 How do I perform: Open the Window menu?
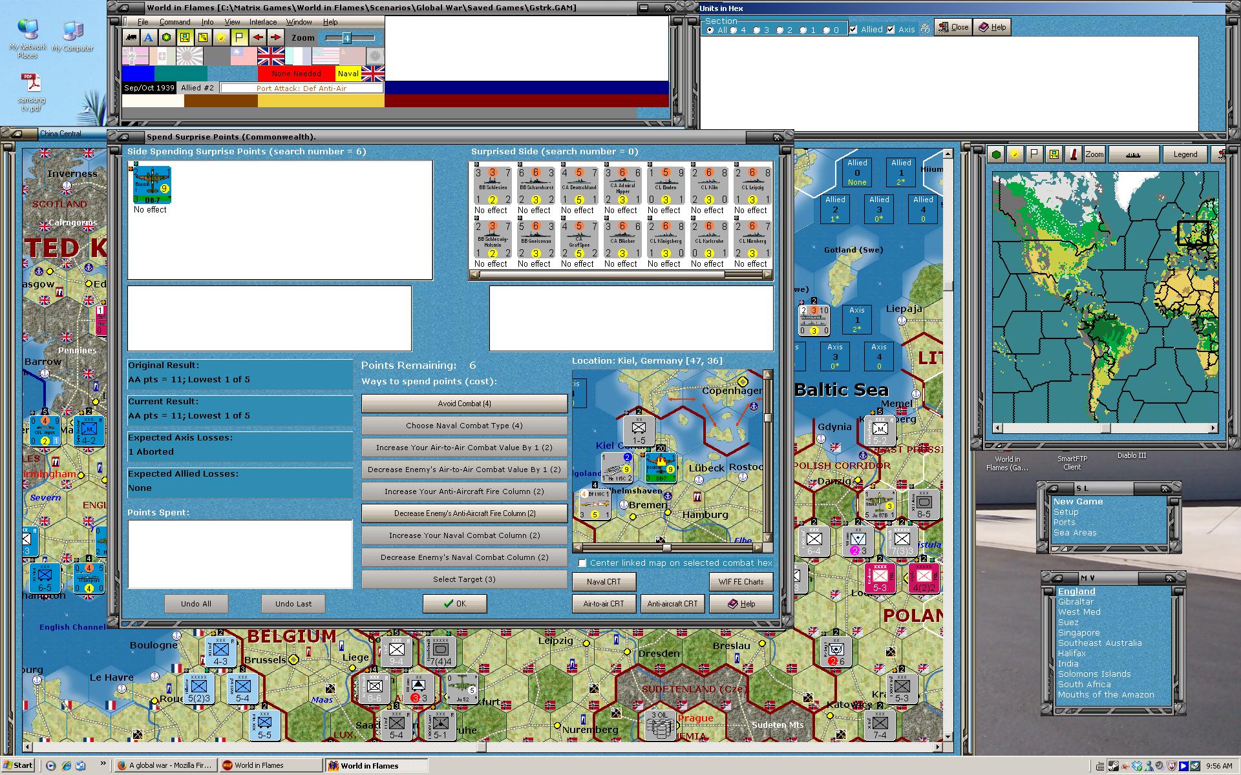click(x=299, y=22)
